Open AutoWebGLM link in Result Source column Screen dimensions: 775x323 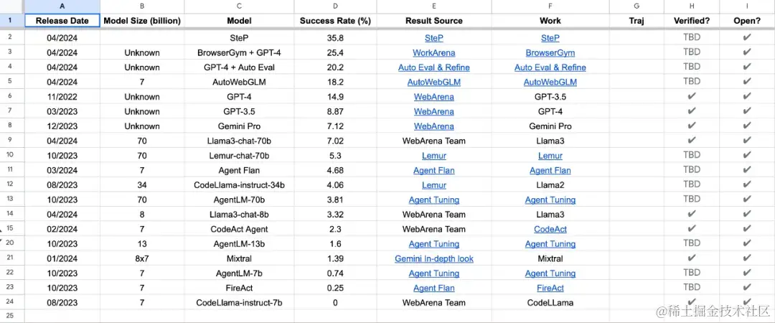tap(433, 82)
